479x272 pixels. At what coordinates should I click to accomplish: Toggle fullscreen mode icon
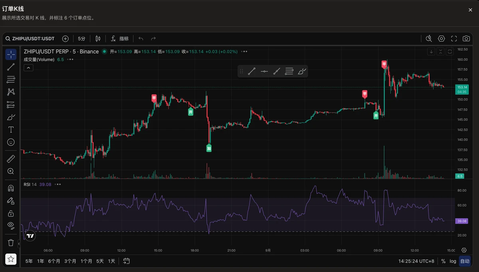[x=454, y=39]
